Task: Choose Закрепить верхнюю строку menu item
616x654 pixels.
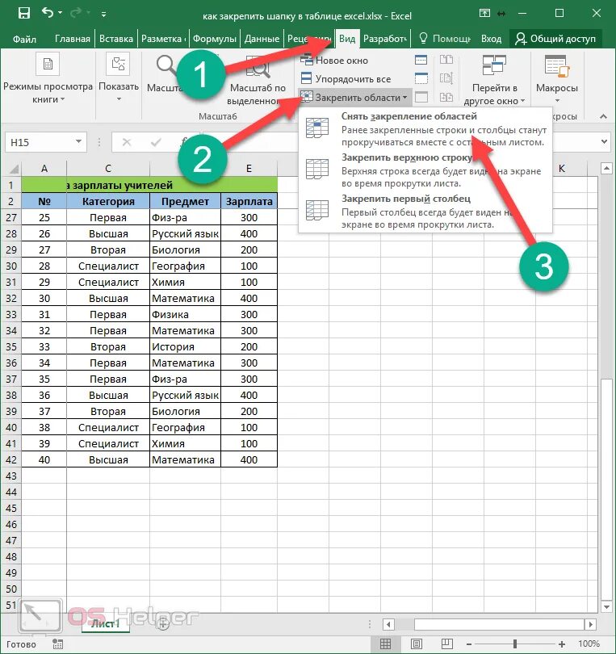Action: (x=425, y=170)
